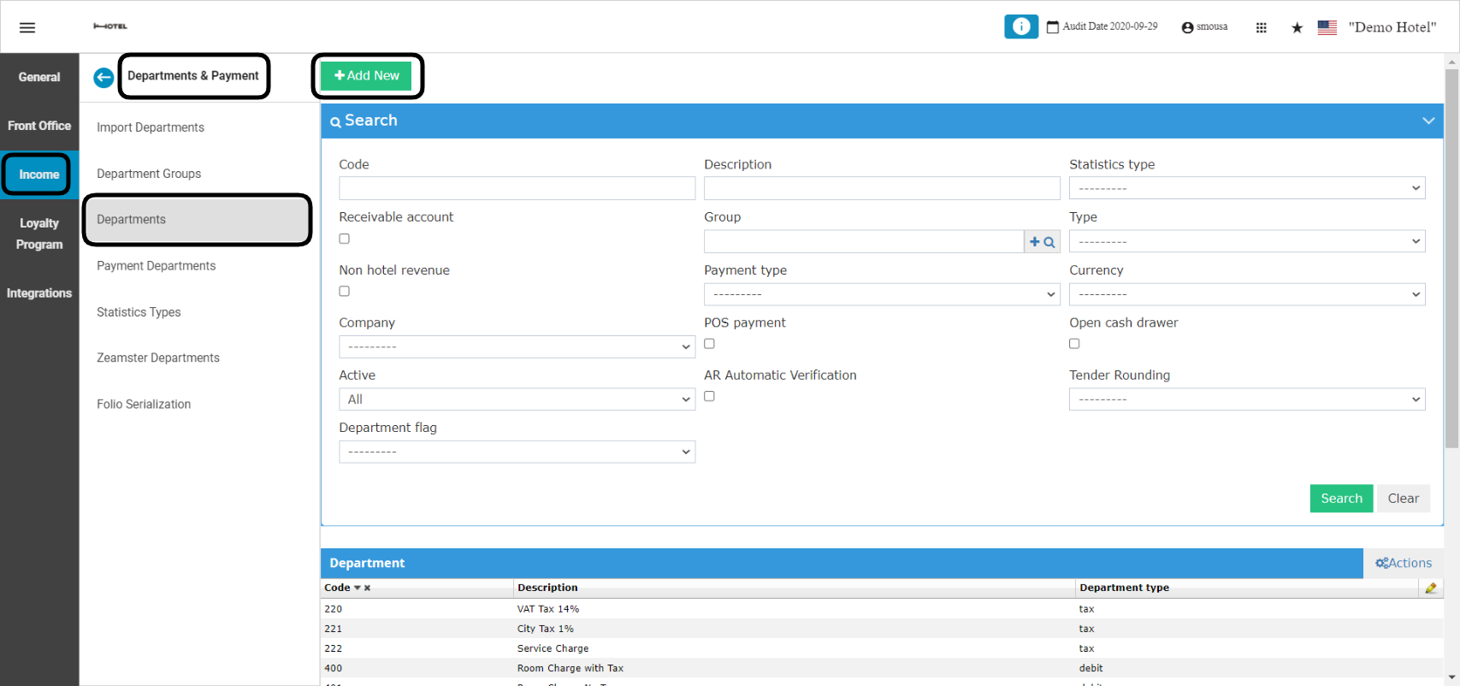The width and height of the screenshot is (1460, 686).
Task: Open the Company dropdown
Action: click(517, 346)
